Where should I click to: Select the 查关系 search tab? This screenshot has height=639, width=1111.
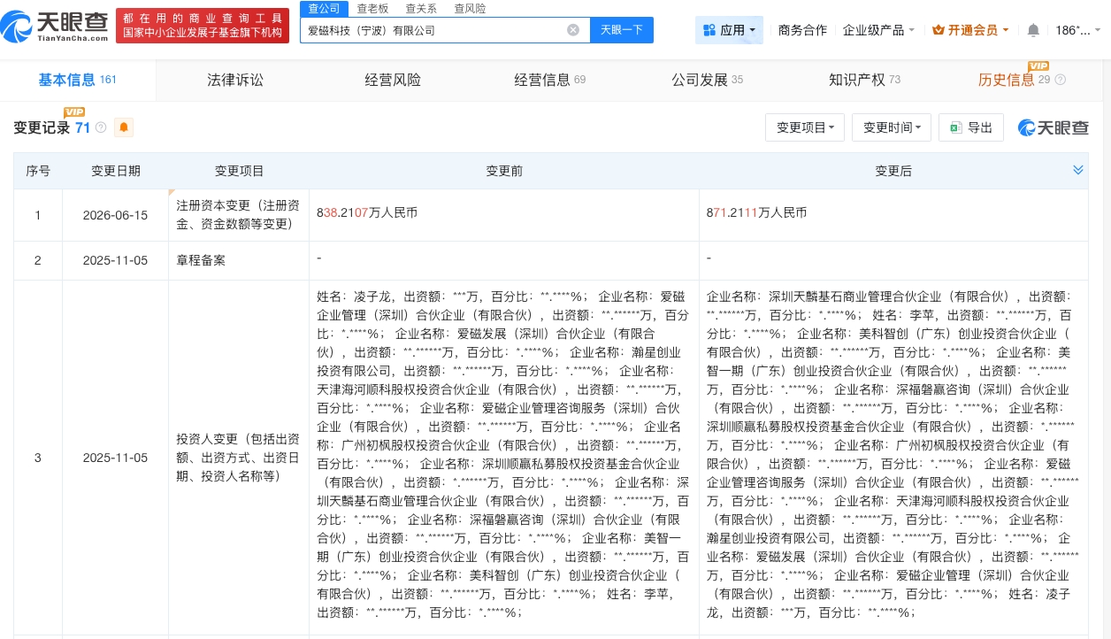(x=421, y=8)
